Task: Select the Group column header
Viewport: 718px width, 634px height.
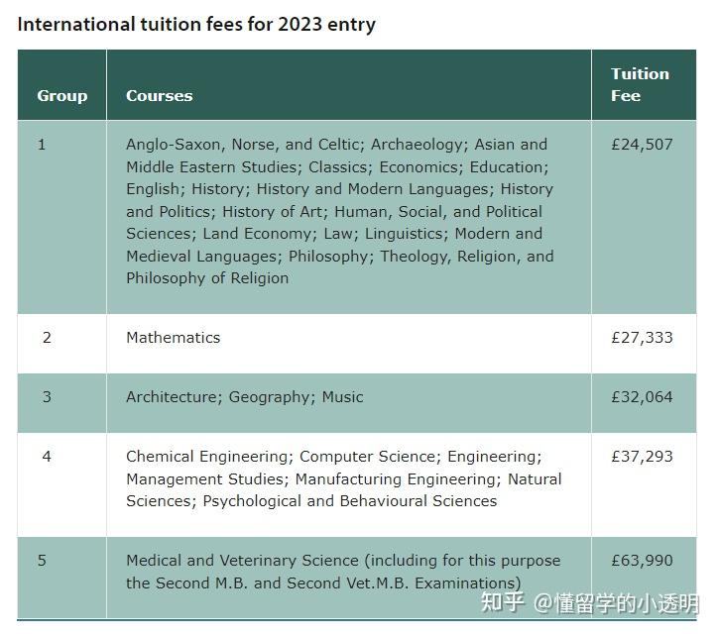Action: (x=62, y=96)
